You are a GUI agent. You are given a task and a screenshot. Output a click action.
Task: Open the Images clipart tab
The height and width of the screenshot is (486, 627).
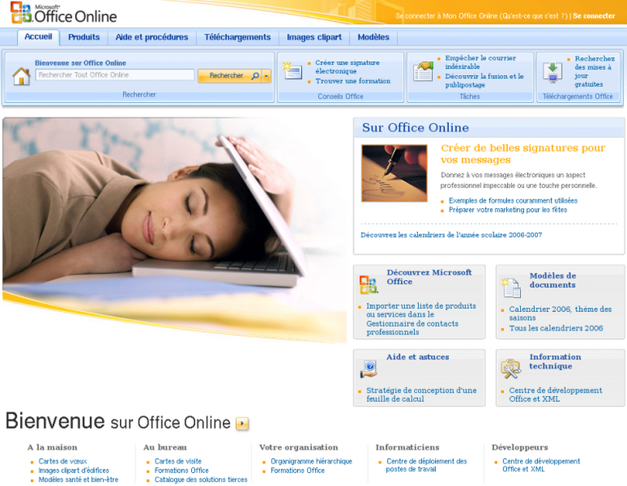tap(313, 38)
